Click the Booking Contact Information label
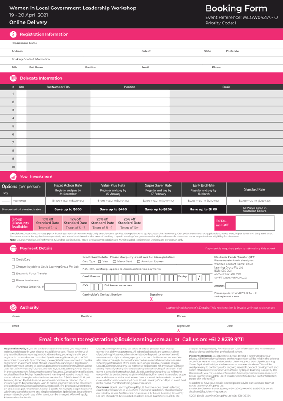This screenshot has height=401, width=283. pos(30,59)
